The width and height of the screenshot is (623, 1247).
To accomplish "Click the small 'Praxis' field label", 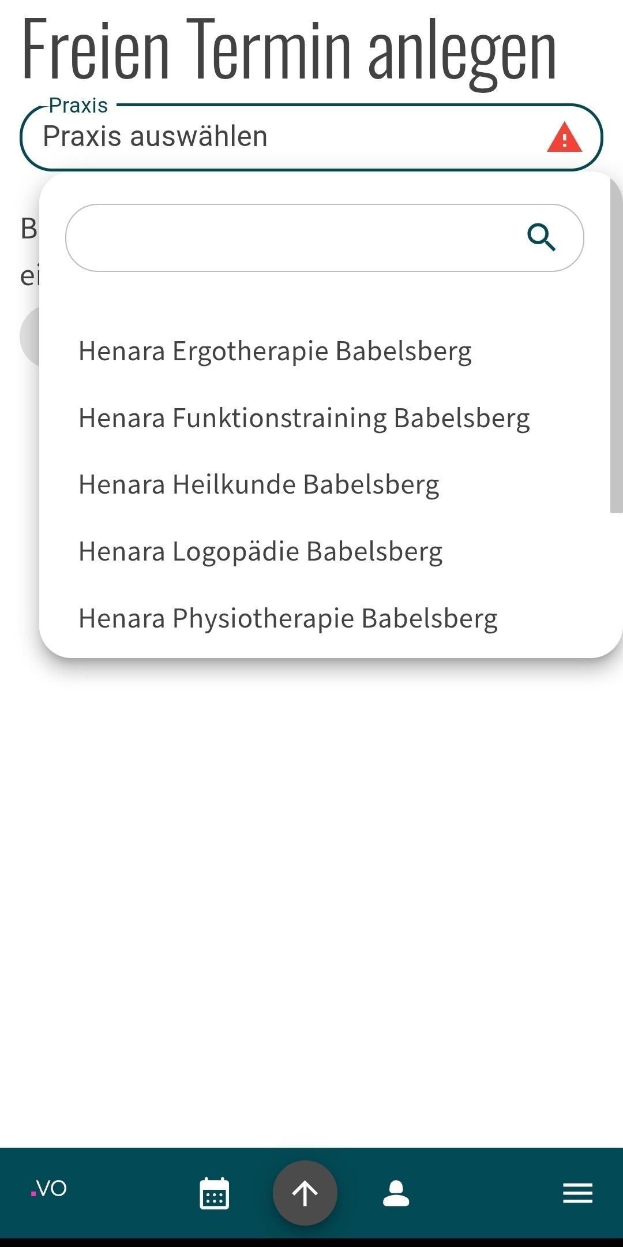I will 78,106.
